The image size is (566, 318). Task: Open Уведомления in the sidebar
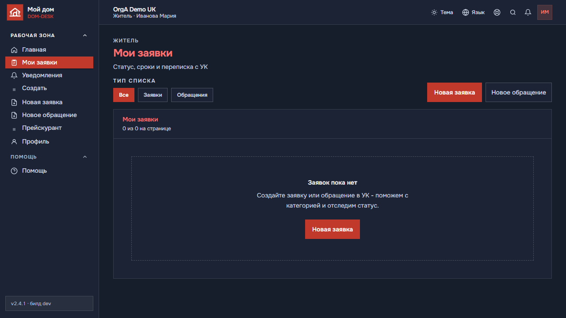click(50, 76)
